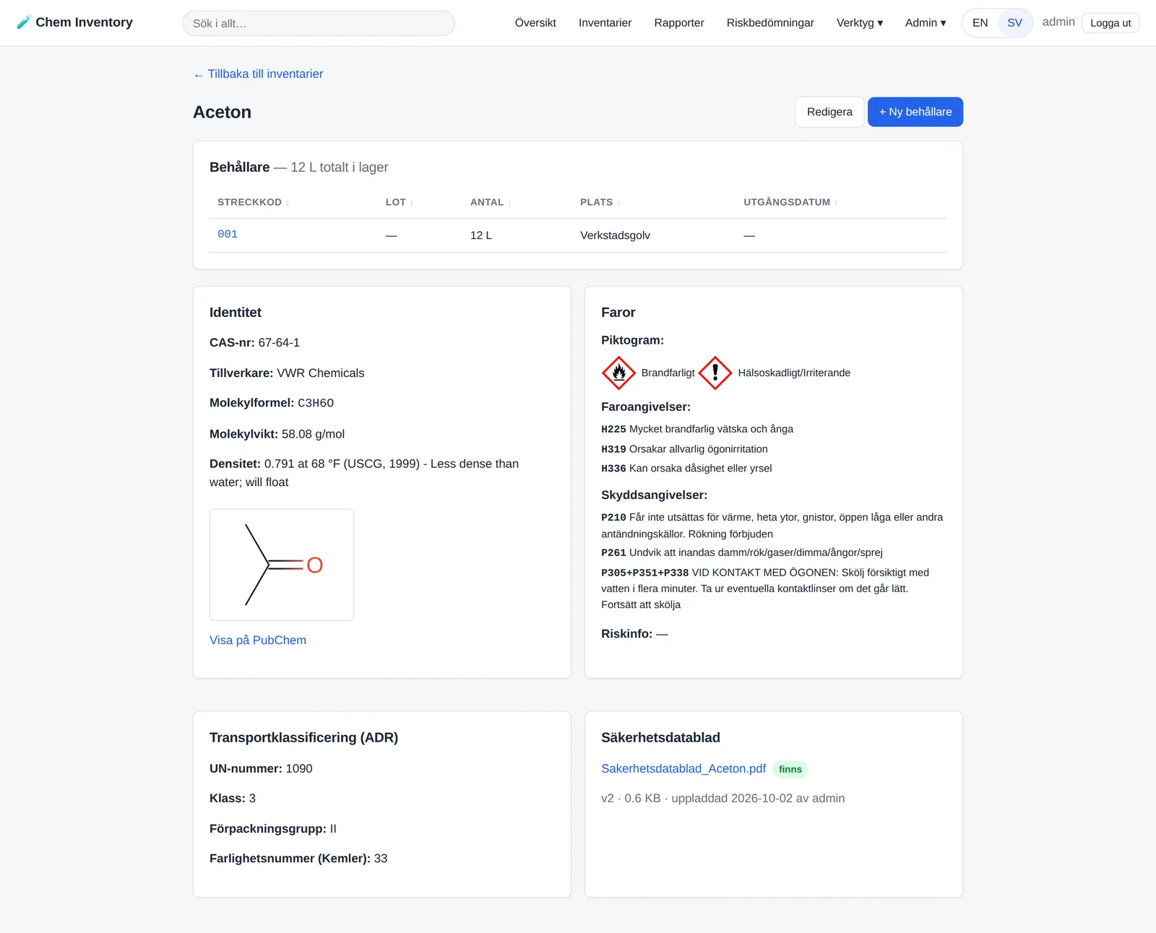This screenshot has width=1156, height=933.
Task: Click the Farlighetsnummer (Kemler) 33 line
Action: (298, 858)
